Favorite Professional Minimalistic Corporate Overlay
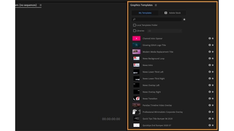This screenshot has width=234, height=131. 213,112
